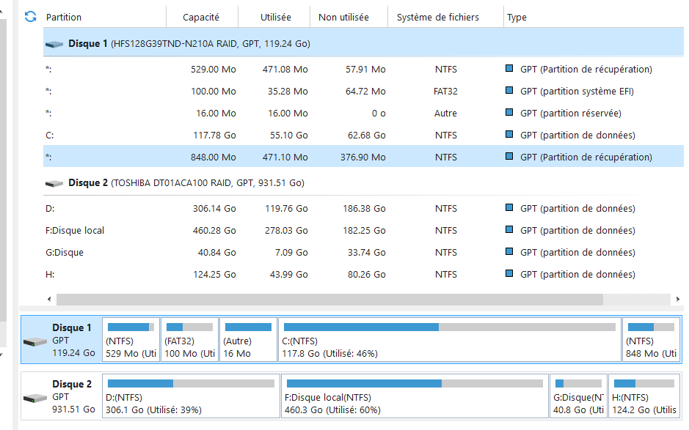Select 848 Mo NTFS block in disk map

click(651, 340)
